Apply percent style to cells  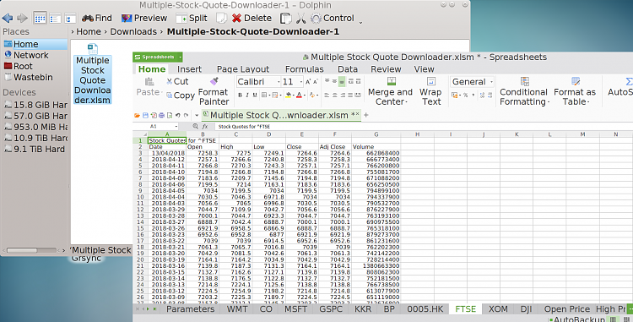[465, 96]
